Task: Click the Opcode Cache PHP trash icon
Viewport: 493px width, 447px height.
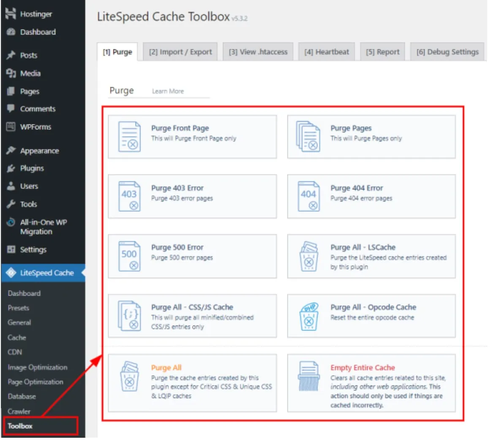Action: tap(309, 316)
